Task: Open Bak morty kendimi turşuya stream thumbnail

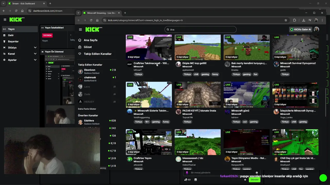Action: coord(246,47)
